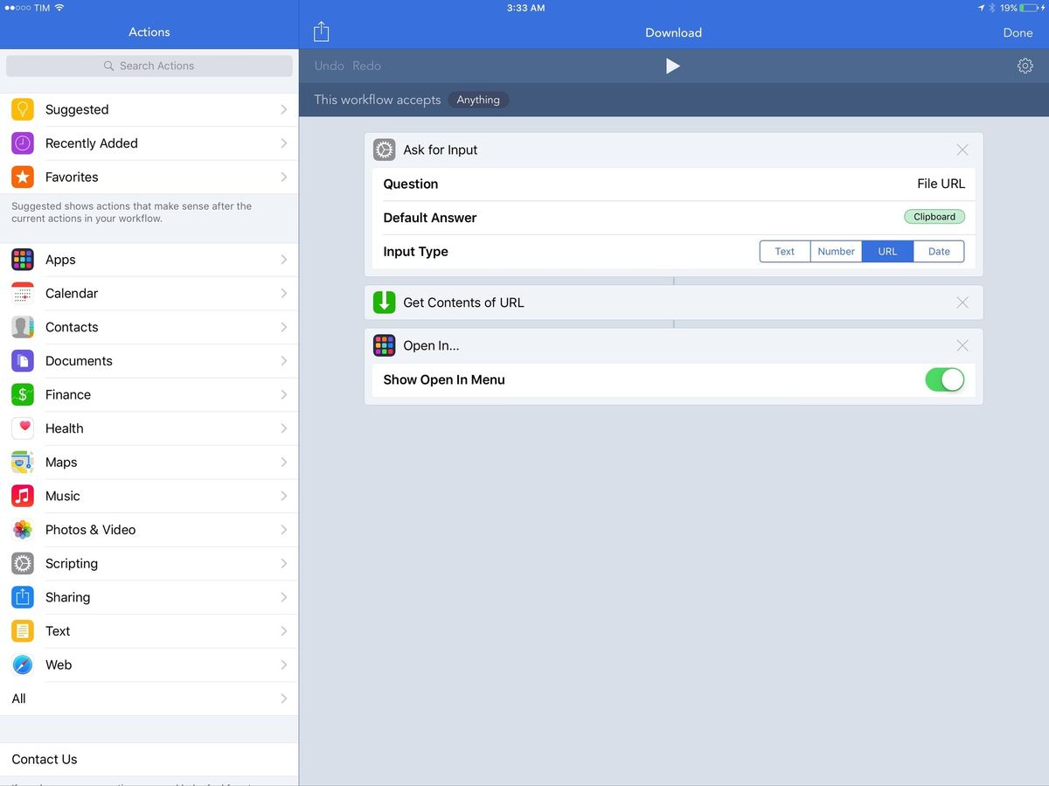Tap the Done button
1049x786 pixels.
(1018, 32)
